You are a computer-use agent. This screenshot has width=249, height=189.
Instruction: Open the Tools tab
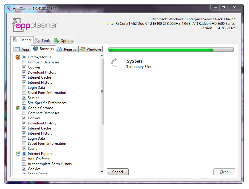coord(43,40)
